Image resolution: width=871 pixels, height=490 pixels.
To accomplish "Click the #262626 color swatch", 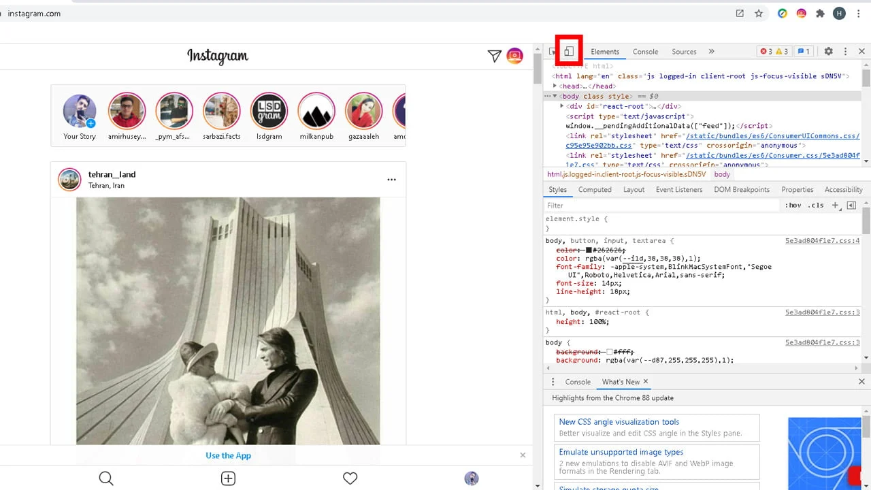I will pos(589,250).
